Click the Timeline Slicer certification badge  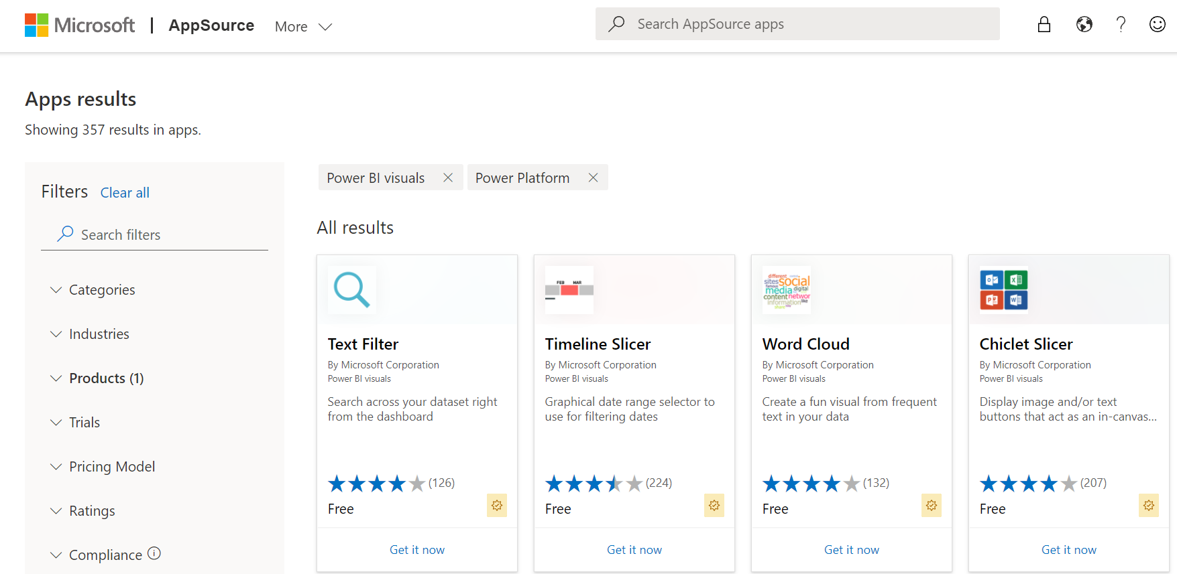coord(714,505)
